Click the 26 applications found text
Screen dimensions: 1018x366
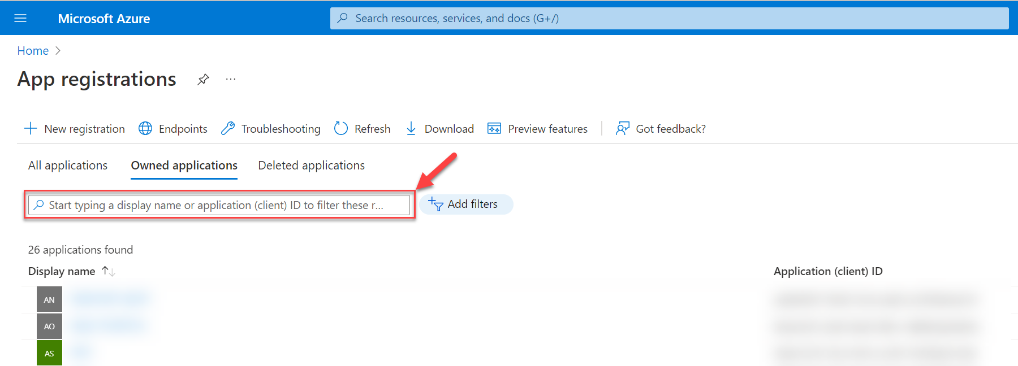[81, 250]
